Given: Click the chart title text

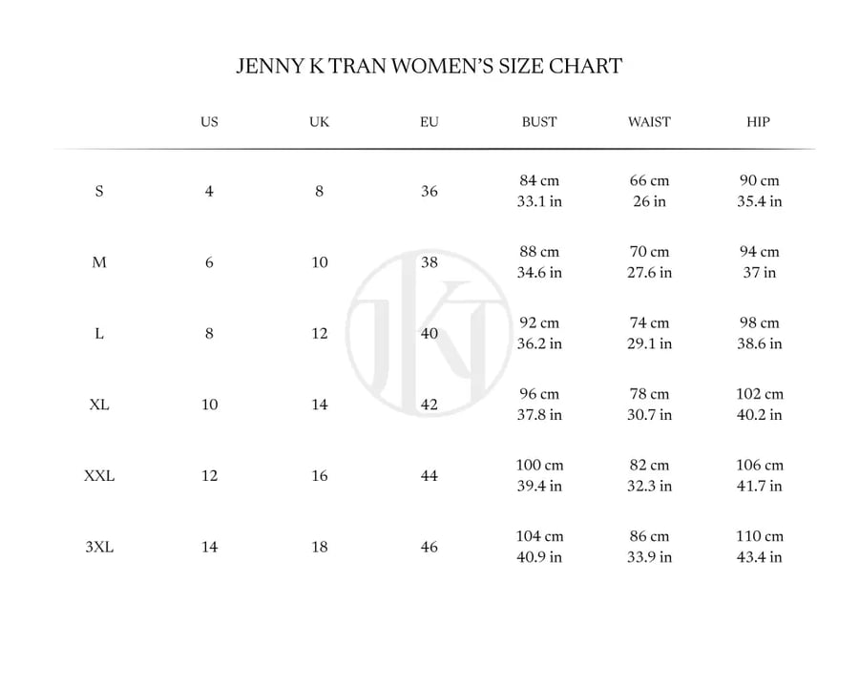Looking at the screenshot, I should 429,66.
